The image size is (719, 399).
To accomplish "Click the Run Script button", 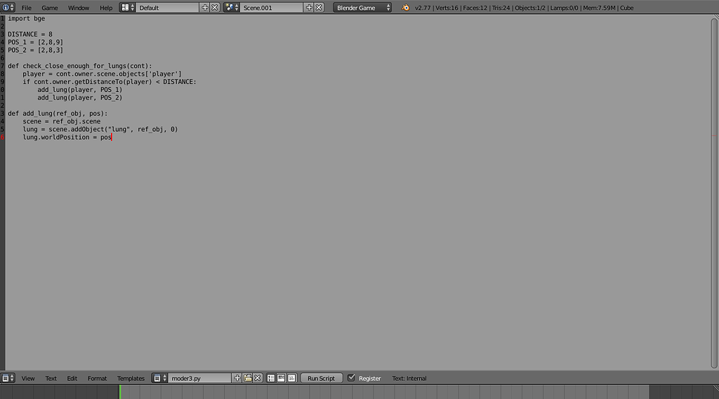I will 322,378.
